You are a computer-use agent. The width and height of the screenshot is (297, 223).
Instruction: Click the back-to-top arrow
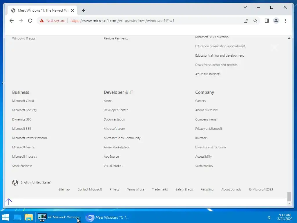pos(9,202)
